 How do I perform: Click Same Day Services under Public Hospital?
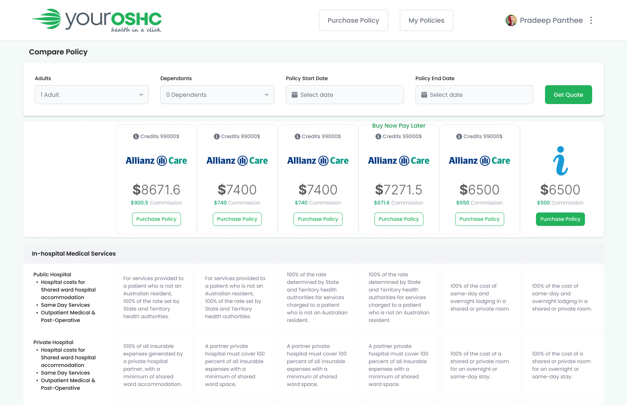65,305
